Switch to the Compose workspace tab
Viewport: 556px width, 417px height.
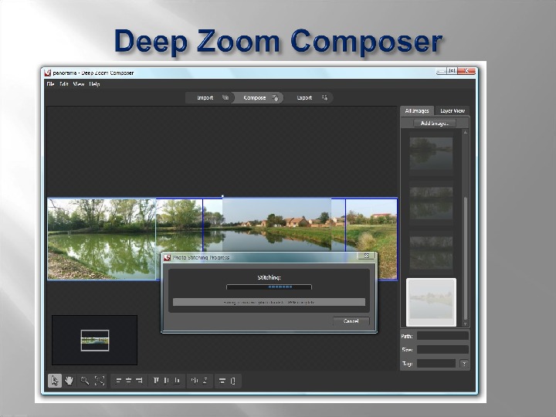pos(258,97)
